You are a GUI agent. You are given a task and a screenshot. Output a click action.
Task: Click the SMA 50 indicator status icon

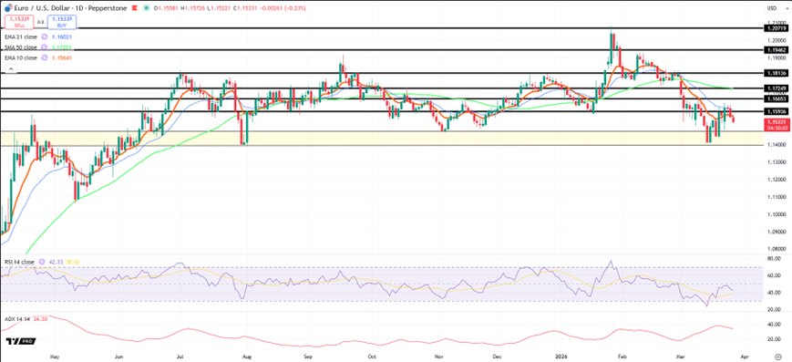coord(45,47)
